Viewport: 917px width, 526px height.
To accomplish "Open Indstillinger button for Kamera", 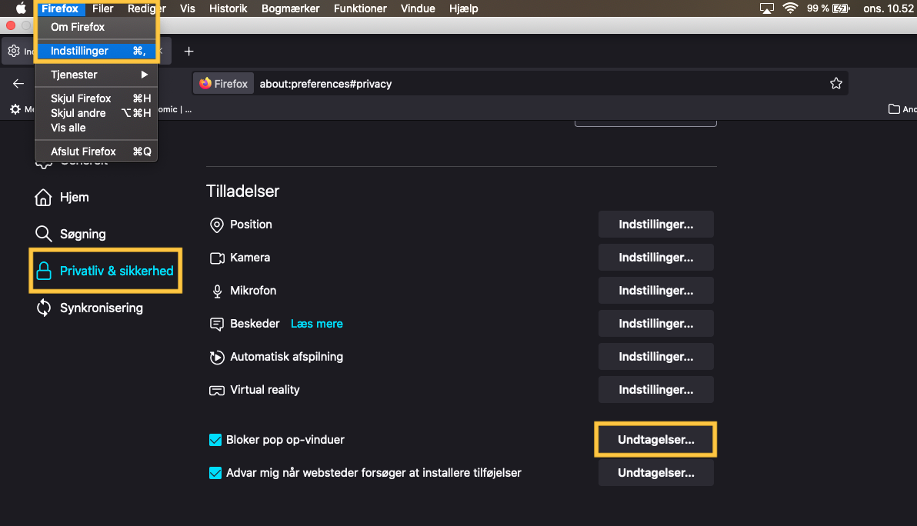I will (655, 258).
